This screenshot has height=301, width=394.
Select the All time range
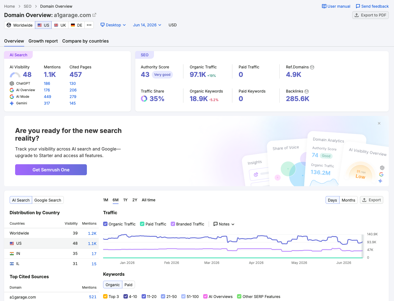coord(148,200)
